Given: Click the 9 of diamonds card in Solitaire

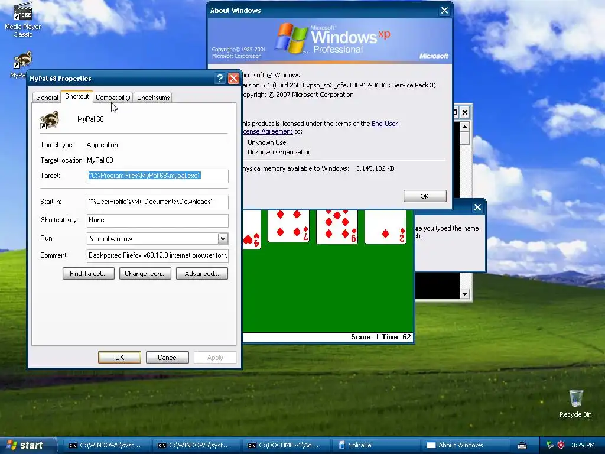Looking at the screenshot, I should (337, 226).
